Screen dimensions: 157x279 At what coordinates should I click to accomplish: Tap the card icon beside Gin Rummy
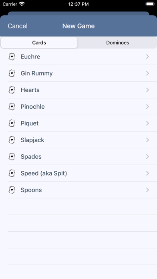[x=12, y=73]
